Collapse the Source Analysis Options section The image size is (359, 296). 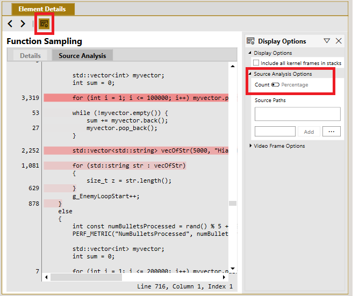[250, 74]
